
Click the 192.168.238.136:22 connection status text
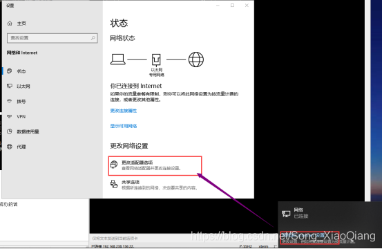(113, 246)
